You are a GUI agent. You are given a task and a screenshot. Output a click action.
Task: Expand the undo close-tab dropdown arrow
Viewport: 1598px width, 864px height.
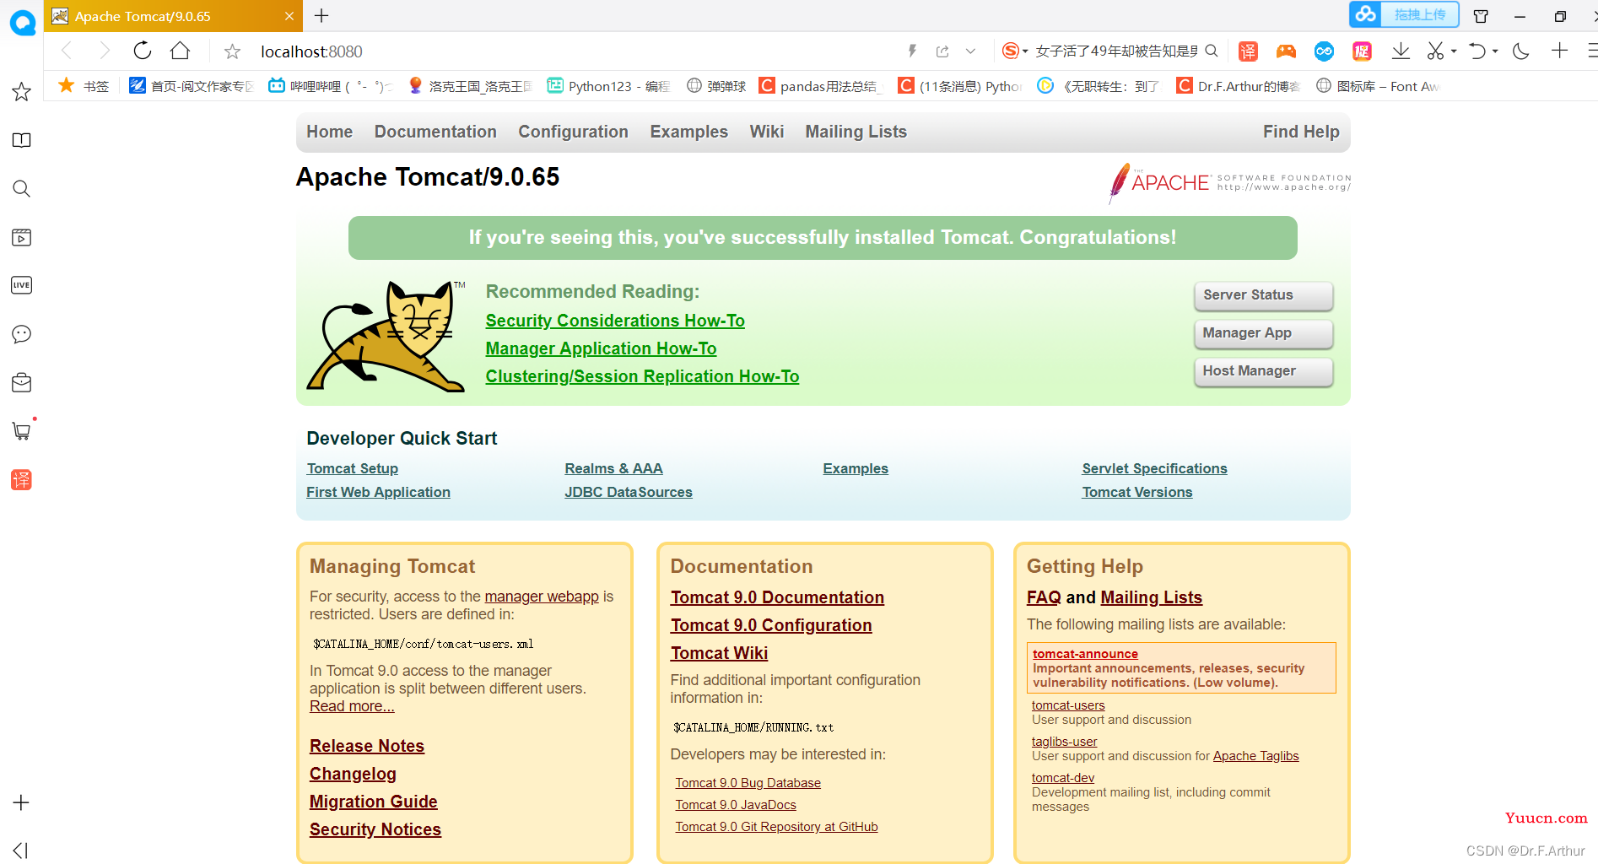1495,51
